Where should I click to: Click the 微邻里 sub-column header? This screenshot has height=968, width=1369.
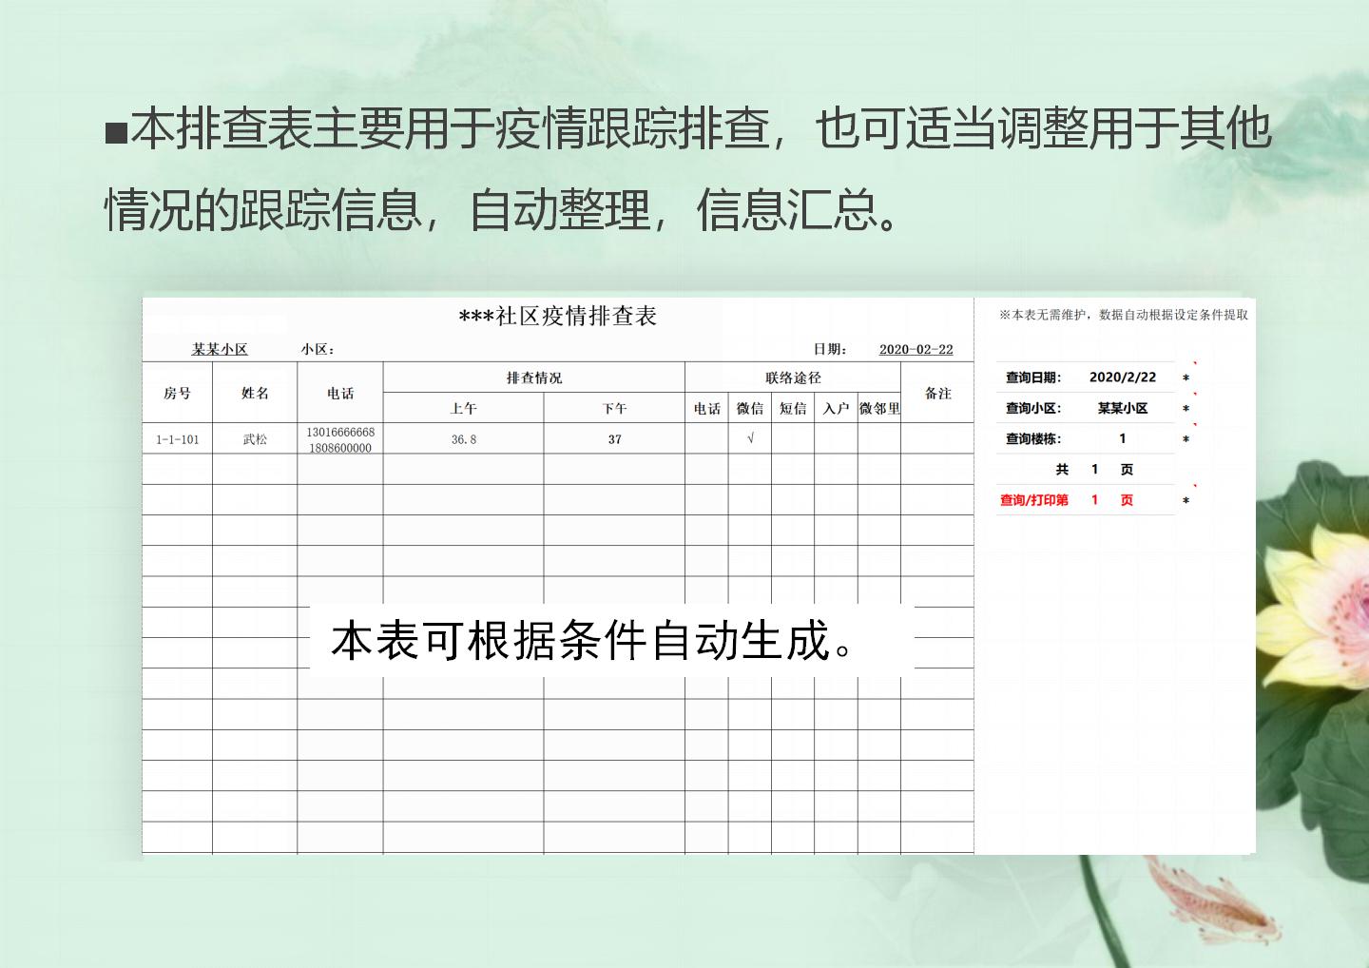[879, 408]
